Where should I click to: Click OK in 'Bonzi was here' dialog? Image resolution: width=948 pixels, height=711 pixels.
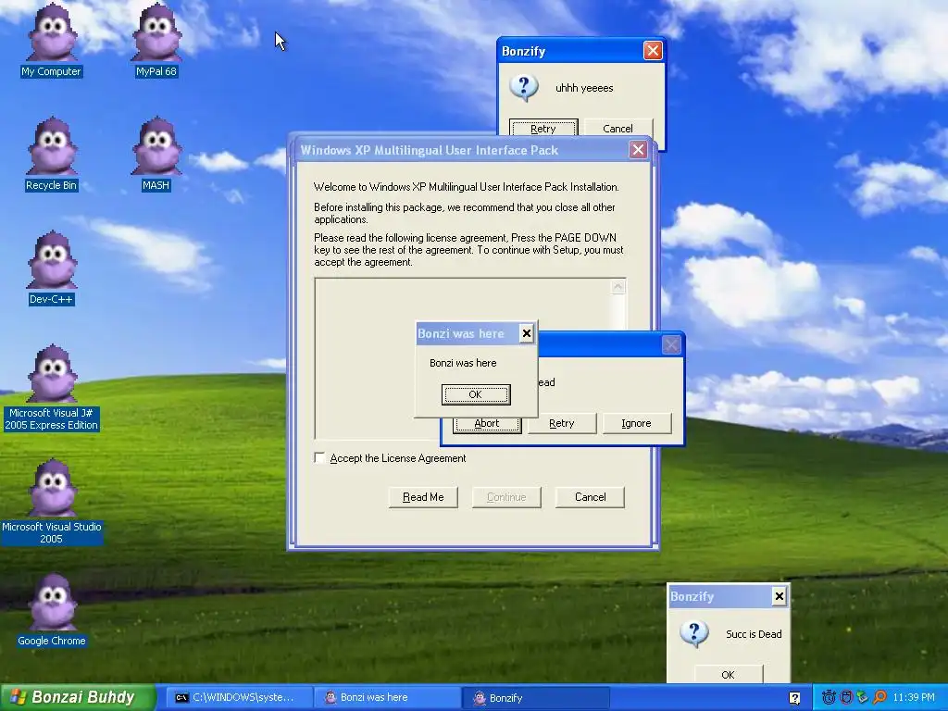click(476, 394)
